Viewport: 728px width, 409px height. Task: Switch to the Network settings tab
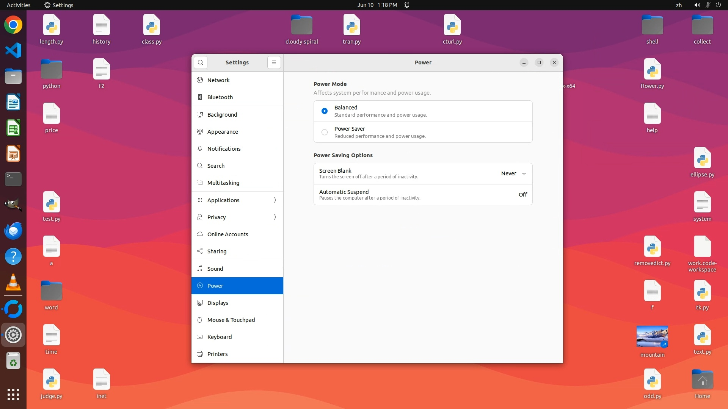point(218,80)
